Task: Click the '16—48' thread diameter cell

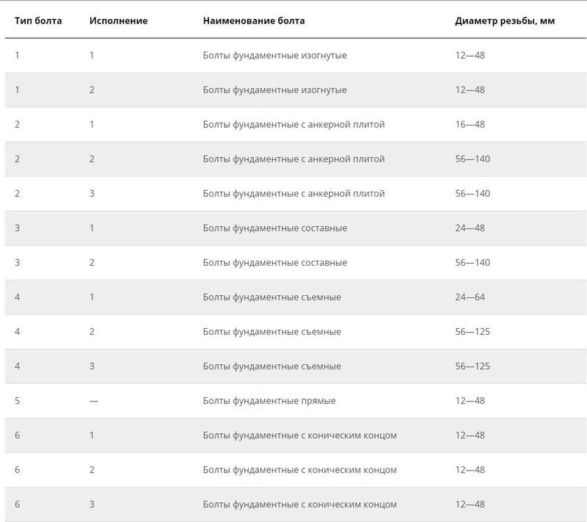Action: click(x=470, y=125)
